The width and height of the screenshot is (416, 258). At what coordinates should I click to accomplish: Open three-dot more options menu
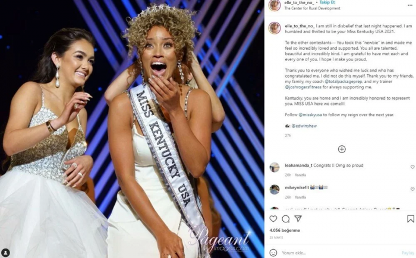tap(410, 5)
